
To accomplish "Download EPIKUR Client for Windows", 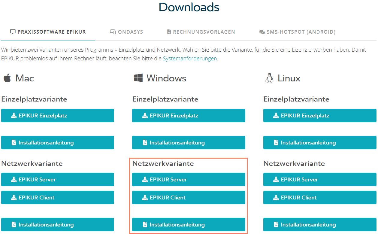I will [189, 198].
